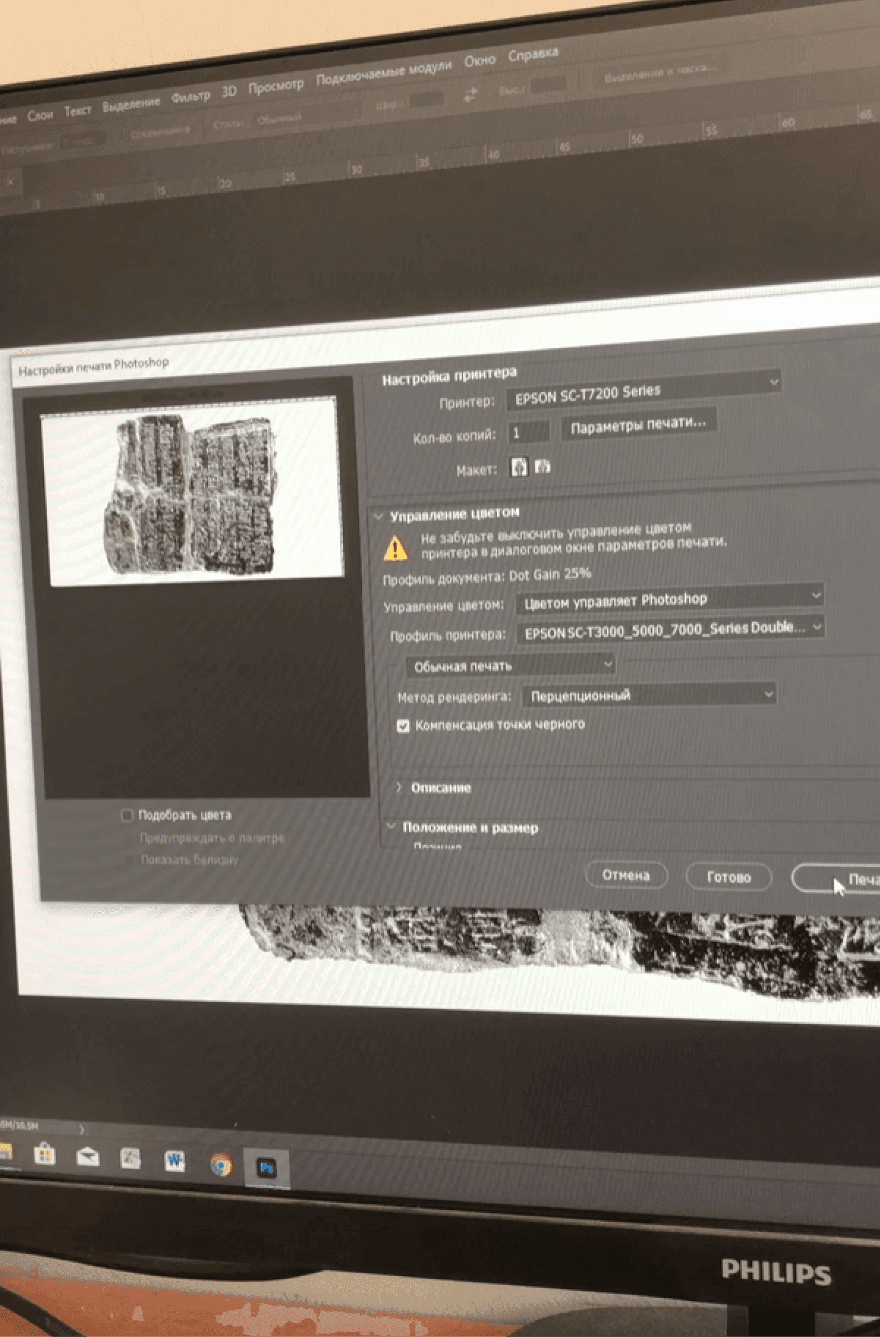Image resolution: width=880 pixels, height=1337 pixels.
Task: Click the 'Выделение и маска...' button
Action: [x=660, y=72]
